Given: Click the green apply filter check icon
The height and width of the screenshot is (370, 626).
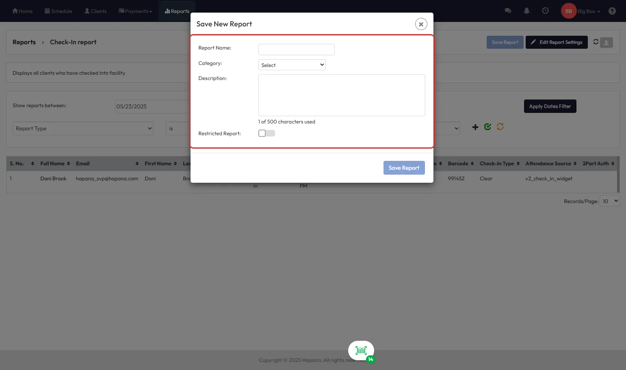Looking at the screenshot, I should click(487, 127).
